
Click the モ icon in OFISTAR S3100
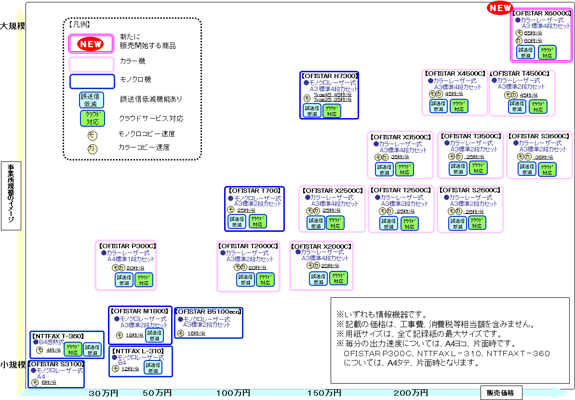[35, 382]
